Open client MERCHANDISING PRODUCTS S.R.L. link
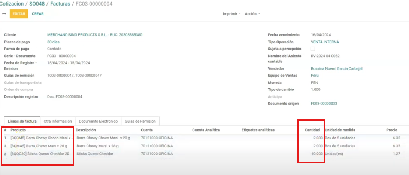The image size is (409, 175). 94,35
